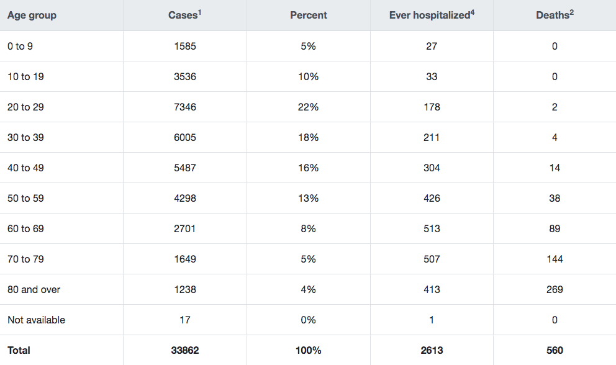Click the Percent column header
Screen dimensions: 616x365
pos(309,16)
